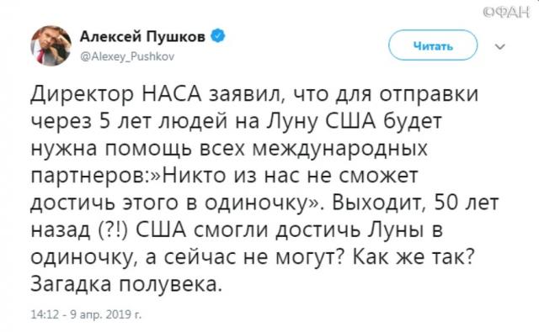Image resolution: width=539 pixels, height=332 pixels.
Task: Click the blue verified badge icon
Action: click(x=218, y=35)
